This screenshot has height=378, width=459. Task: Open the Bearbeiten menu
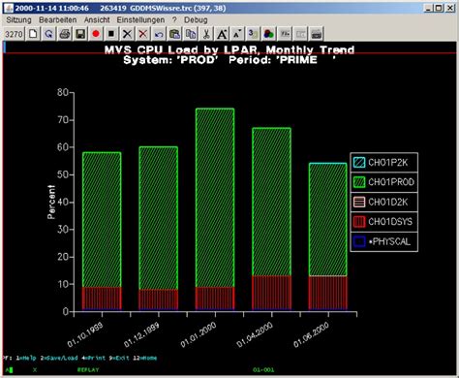pos(58,20)
